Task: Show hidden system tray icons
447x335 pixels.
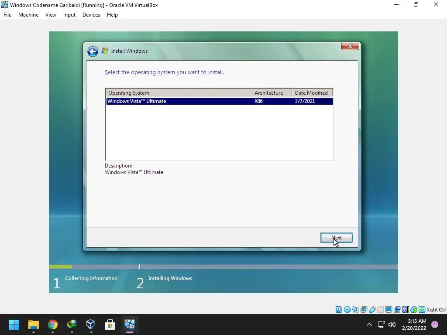Action: [369, 325]
